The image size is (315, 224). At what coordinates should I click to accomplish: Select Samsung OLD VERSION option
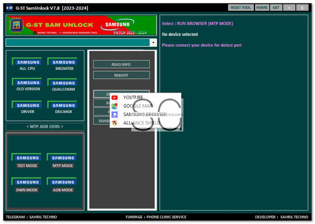[27, 84]
